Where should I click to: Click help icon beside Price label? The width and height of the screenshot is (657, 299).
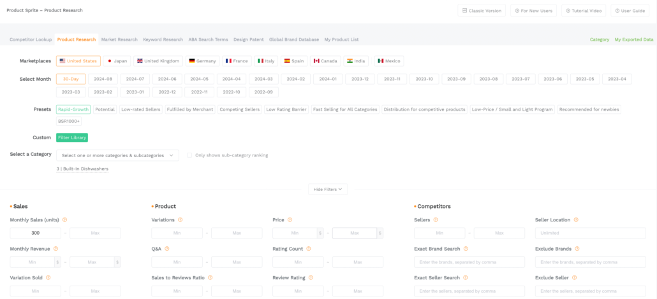290,219
